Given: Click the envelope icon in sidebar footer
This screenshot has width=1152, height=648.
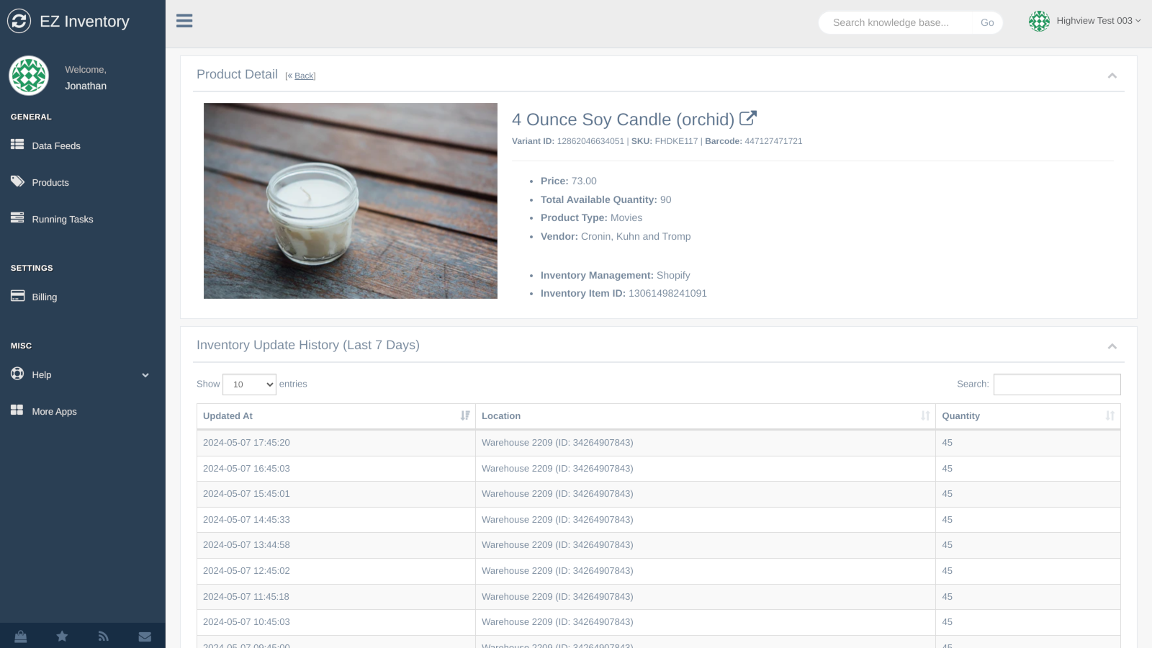Looking at the screenshot, I should pyautogui.click(x=145, y=636).
